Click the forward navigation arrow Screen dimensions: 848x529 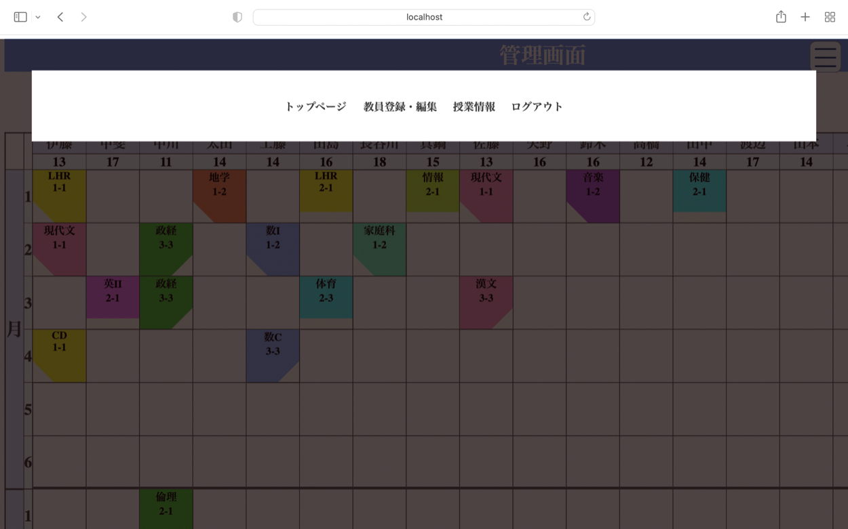pyautogui.click(x=83, y=17)
